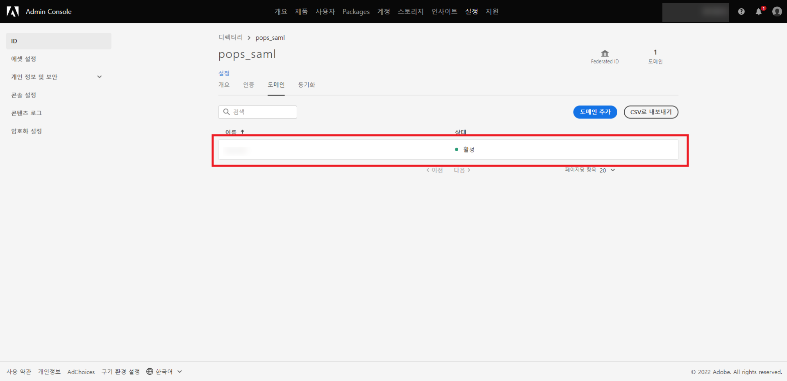Click the 상태 column header
This screenshot has width=787, height=381.
pos(460,132)
